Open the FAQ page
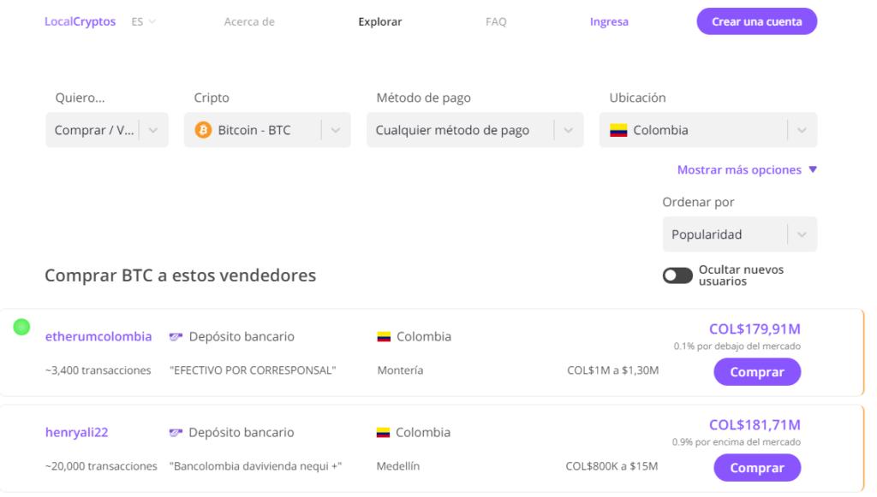 [x=496, y=21]
